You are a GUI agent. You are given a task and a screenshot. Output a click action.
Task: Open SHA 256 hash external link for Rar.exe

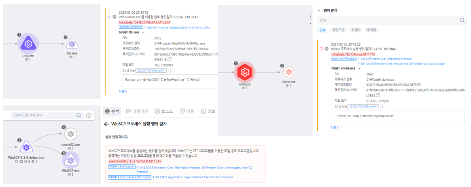pyautogui.click(x=170, y=59)
